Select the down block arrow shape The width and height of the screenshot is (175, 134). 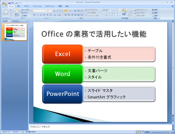pyautogui.click(x=117, y=13)
